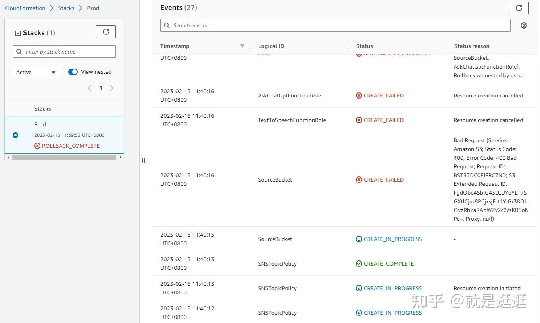
Task: Click the green CREATE_COMPLETE icon for SNSTopicPolicy
Action: point(359,263)
